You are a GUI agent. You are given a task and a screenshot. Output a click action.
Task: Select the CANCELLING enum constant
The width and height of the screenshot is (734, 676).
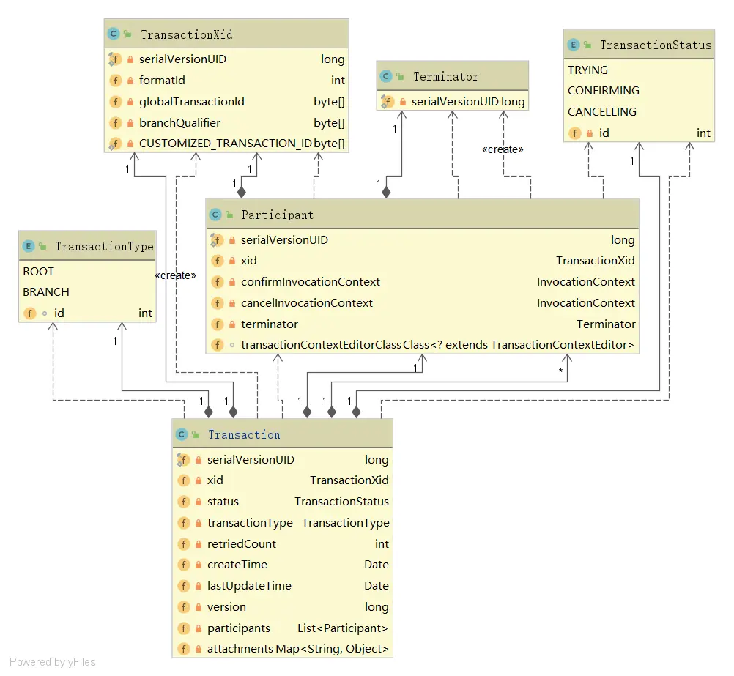pos(602,112)
